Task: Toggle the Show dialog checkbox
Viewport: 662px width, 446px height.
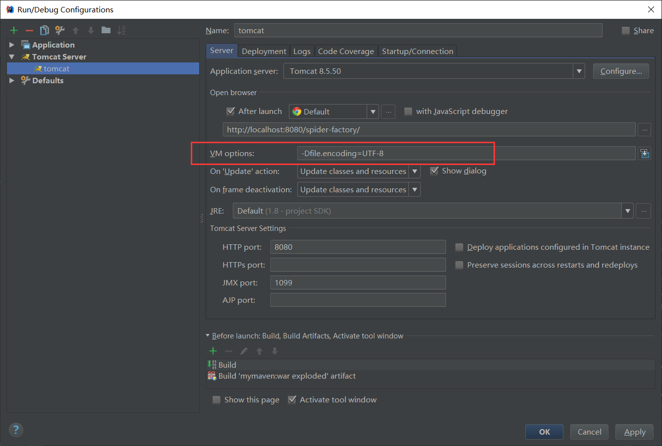Action: click(434, 170)
